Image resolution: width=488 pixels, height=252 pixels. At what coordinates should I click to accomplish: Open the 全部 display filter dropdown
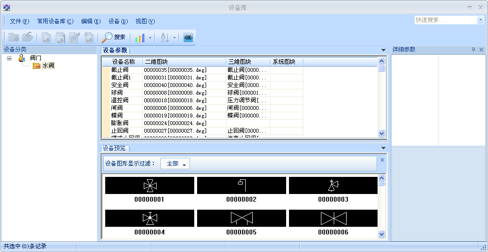tap(175, 164)
